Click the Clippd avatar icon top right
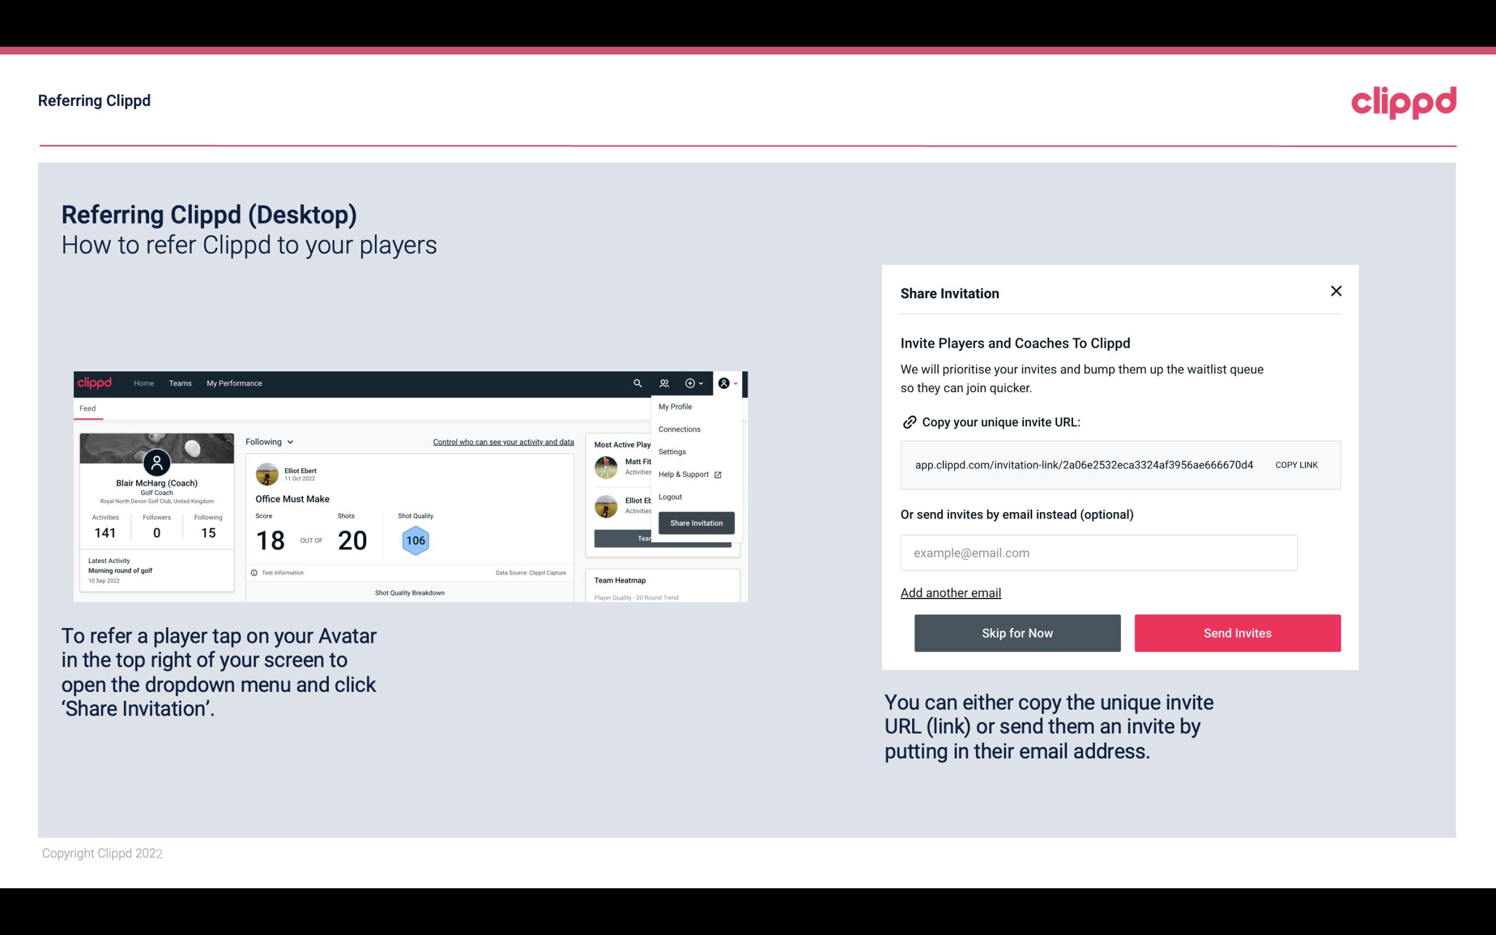The image size is (1496, 935). tap(725, 383)
